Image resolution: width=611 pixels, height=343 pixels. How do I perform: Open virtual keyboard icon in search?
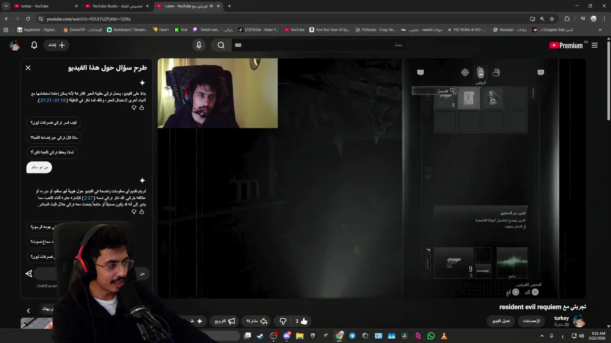(x=238, y=45)
